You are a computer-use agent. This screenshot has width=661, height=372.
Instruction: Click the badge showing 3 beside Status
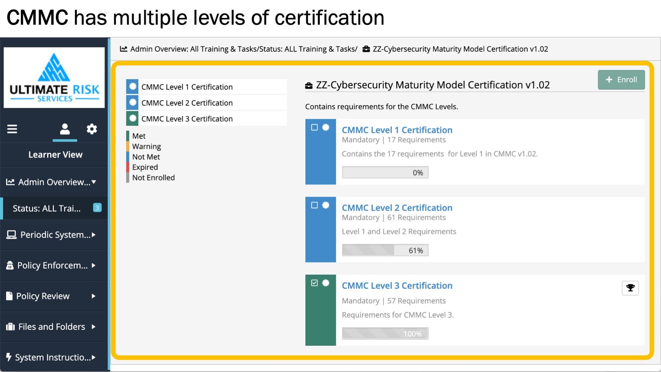pos(97,208)
